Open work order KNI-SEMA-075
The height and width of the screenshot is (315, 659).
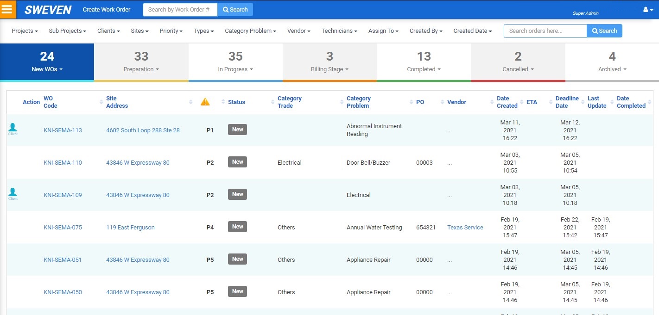coord(63,228)
